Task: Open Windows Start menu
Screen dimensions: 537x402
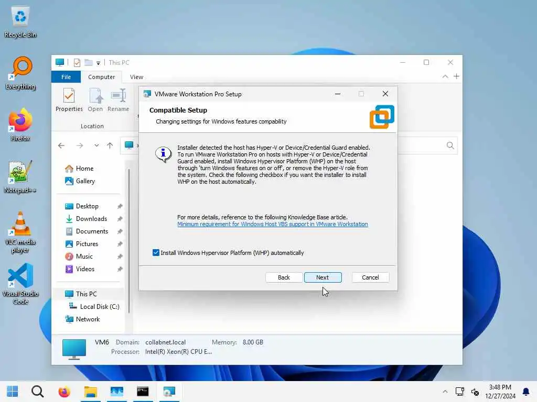Action: pyautogui.click(x=13, y=392)
